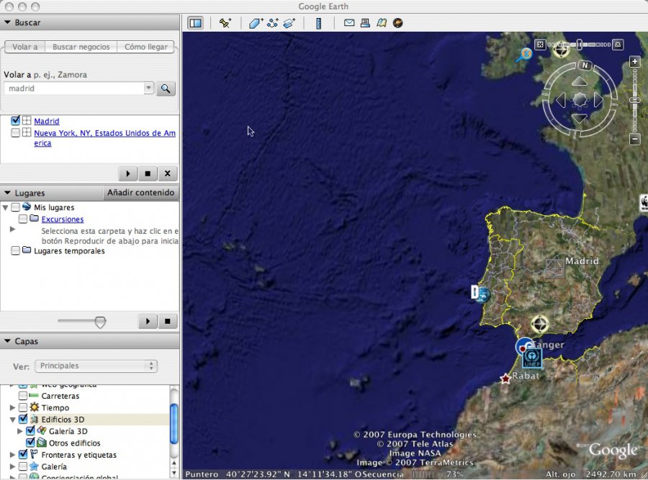Image resolution: width=648 pixels, height=480 pixels.
Task: Collapse the Buscar panel triangle
Action: pos(7,22)
